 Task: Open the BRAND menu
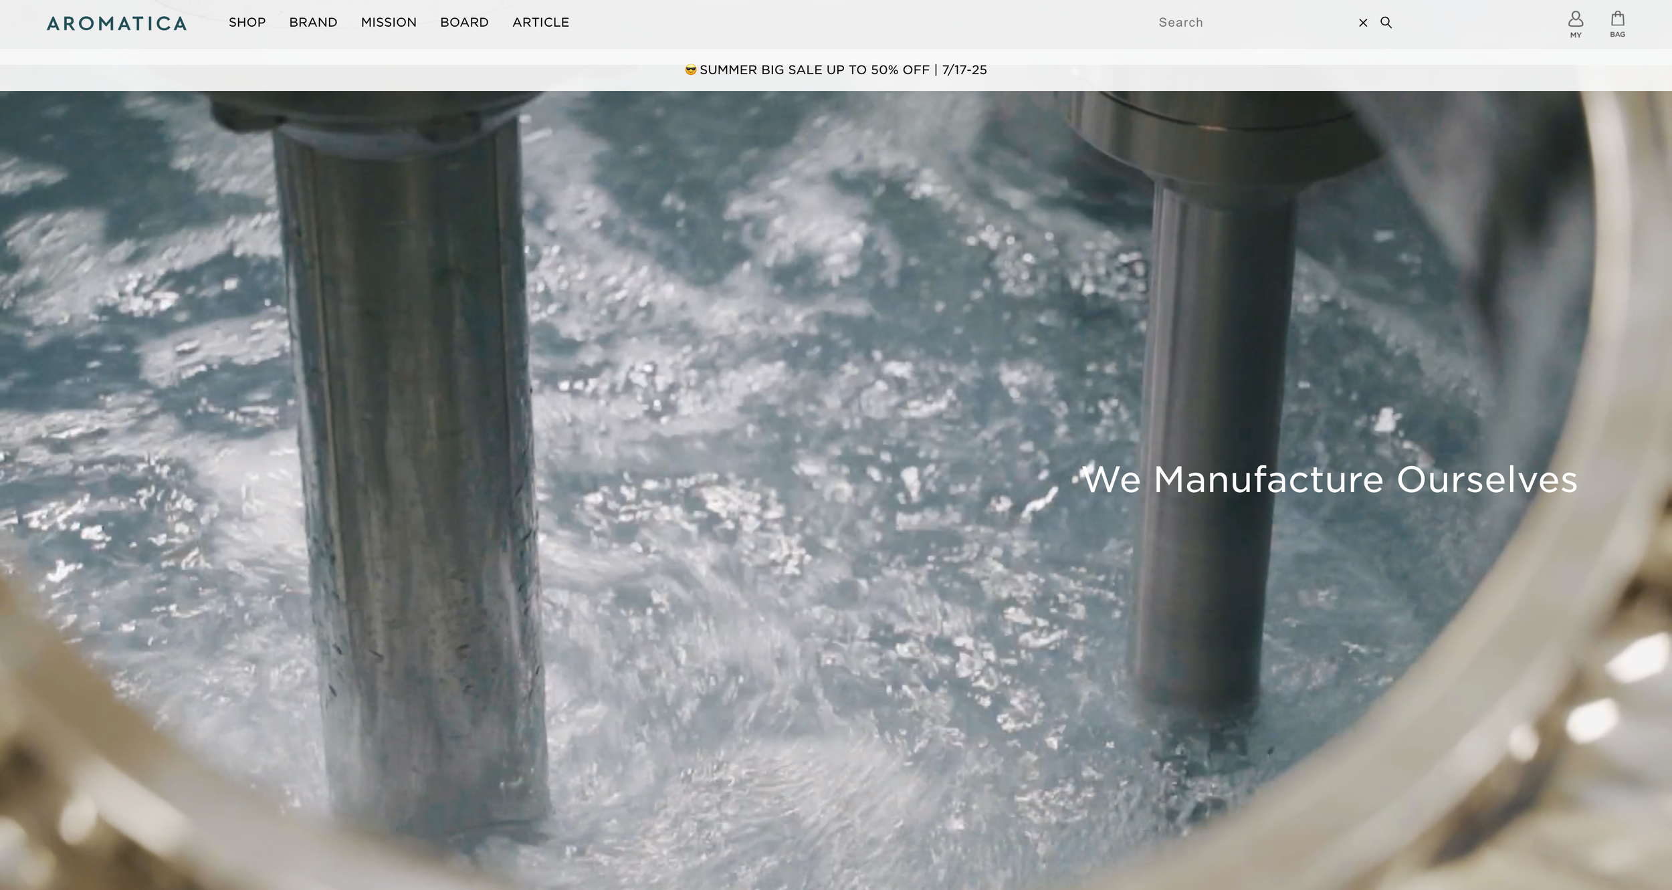313,23
